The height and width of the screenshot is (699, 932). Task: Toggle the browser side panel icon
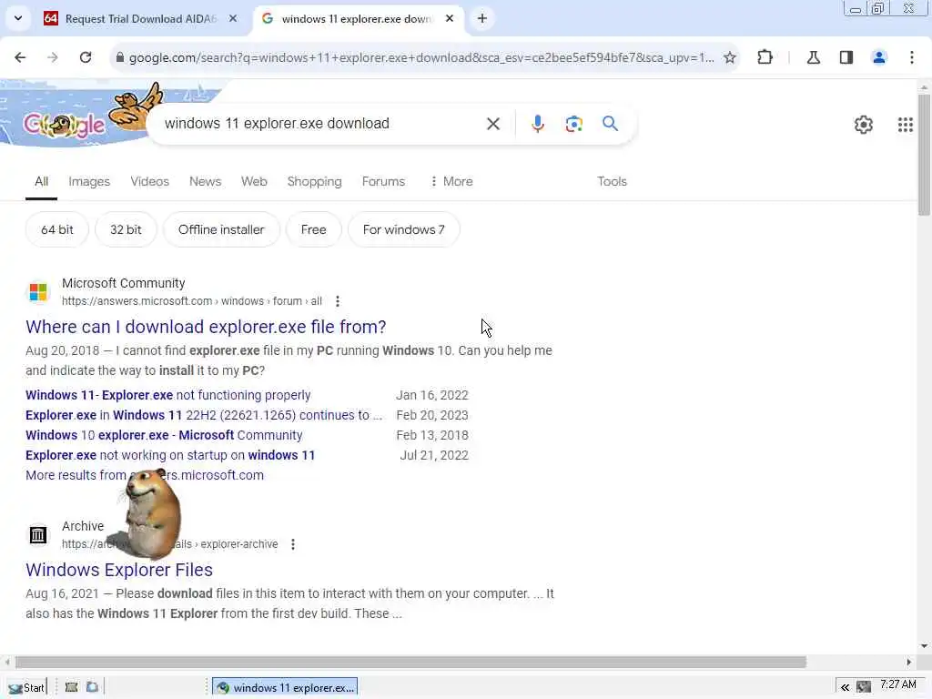tap(846, 57)
